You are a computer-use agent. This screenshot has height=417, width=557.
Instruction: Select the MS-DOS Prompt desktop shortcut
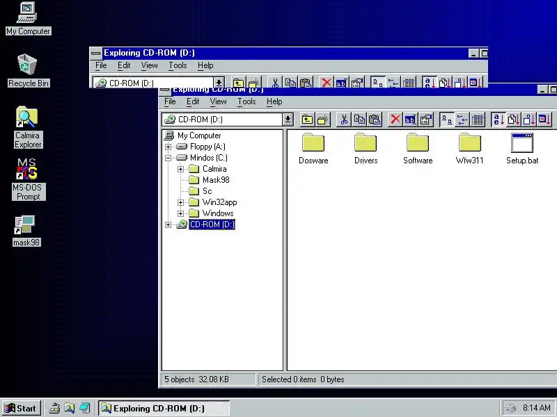coord(28,179)
